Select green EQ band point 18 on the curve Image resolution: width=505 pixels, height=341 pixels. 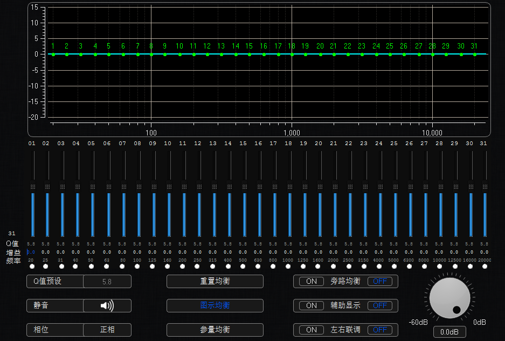[292, 54]
